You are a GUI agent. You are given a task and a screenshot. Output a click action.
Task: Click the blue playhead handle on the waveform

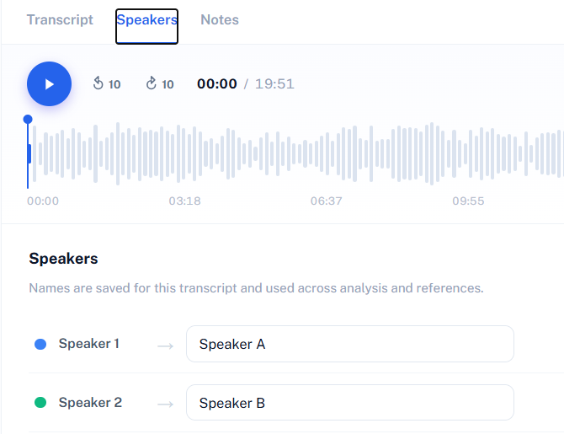[28, 119]
